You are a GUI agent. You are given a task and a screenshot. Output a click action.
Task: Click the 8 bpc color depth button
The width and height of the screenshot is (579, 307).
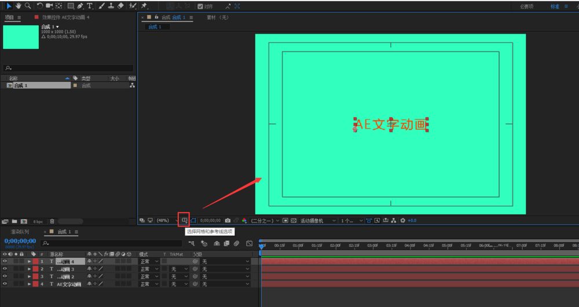38,222
